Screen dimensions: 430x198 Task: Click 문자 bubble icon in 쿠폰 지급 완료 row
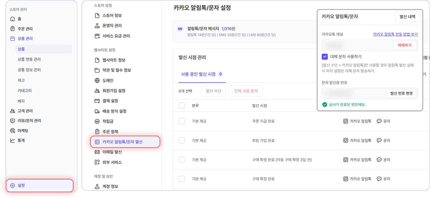point(379,121)
